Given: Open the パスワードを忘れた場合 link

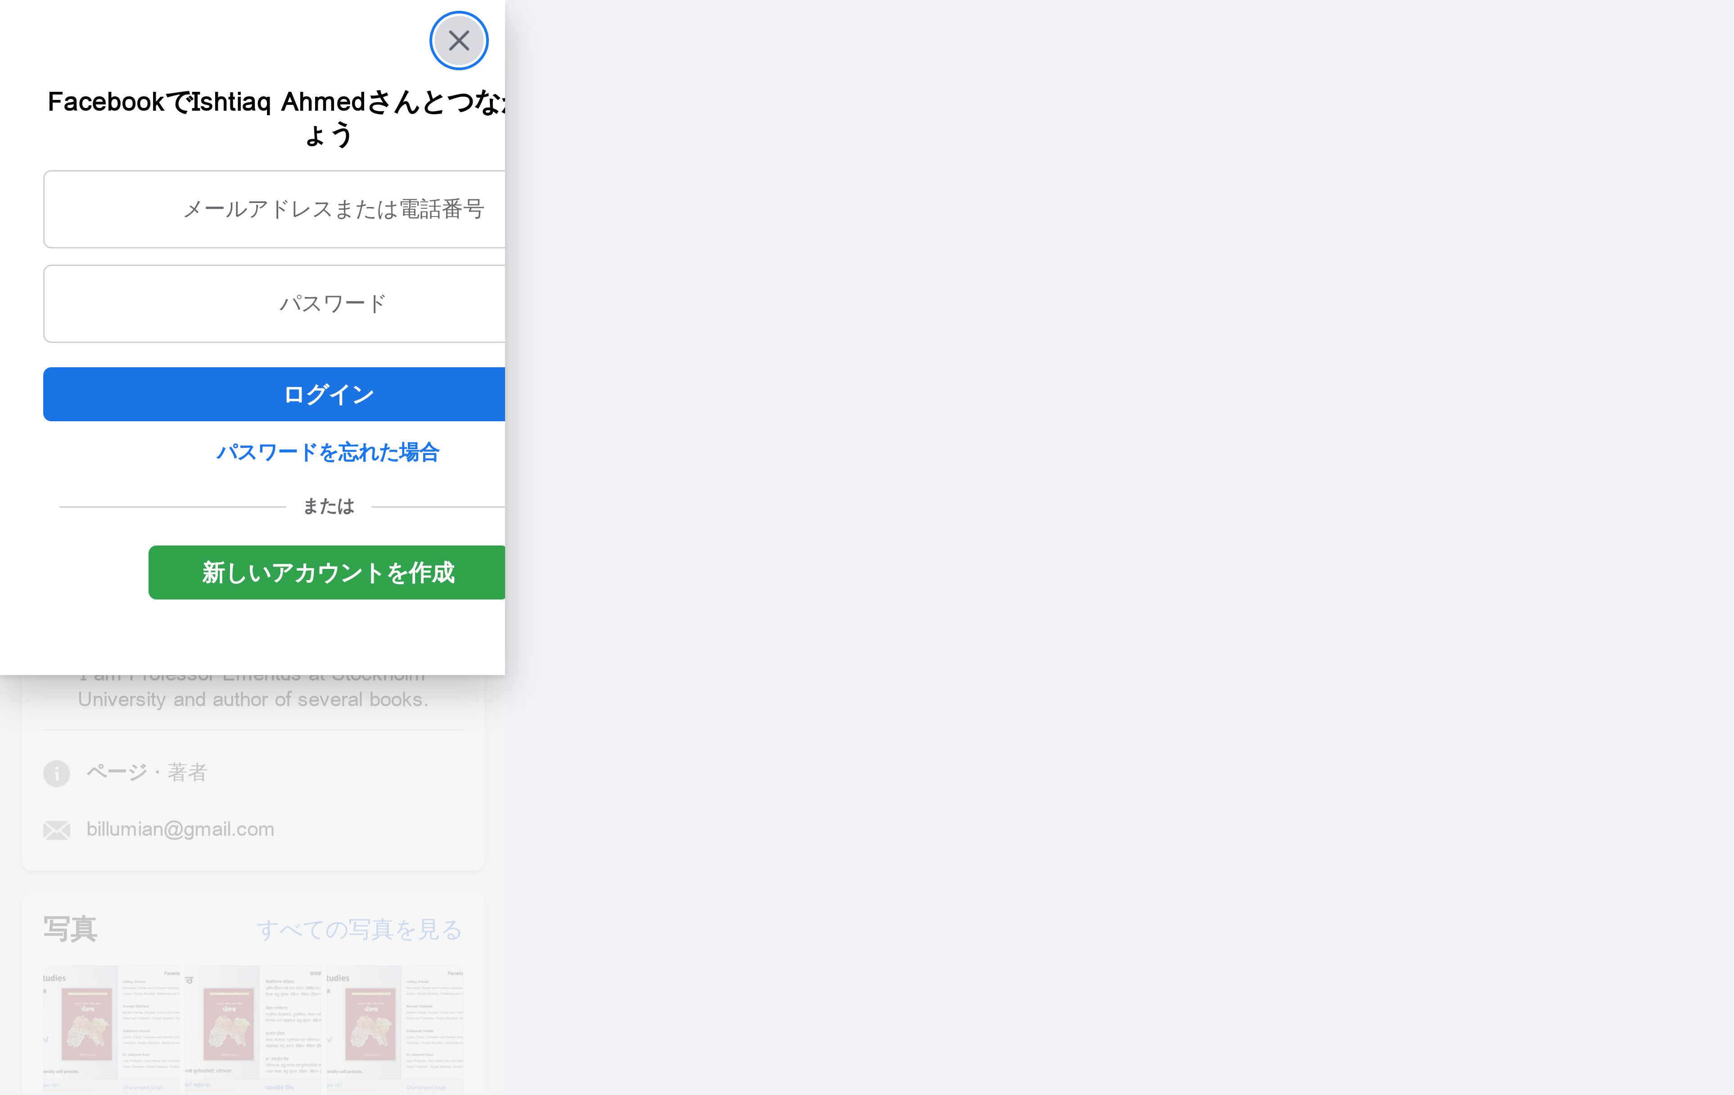Looking at the screenshot, I should pos(328,452).
